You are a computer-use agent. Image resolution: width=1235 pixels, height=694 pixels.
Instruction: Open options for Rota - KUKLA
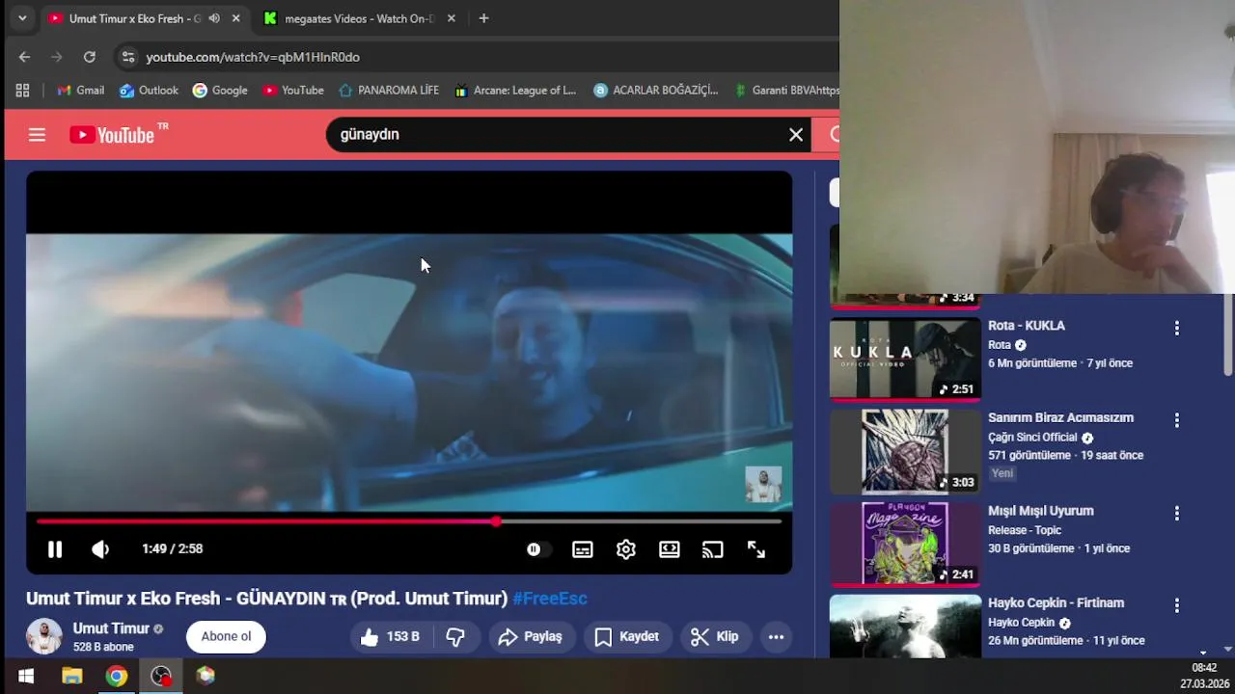point(1176,329)
